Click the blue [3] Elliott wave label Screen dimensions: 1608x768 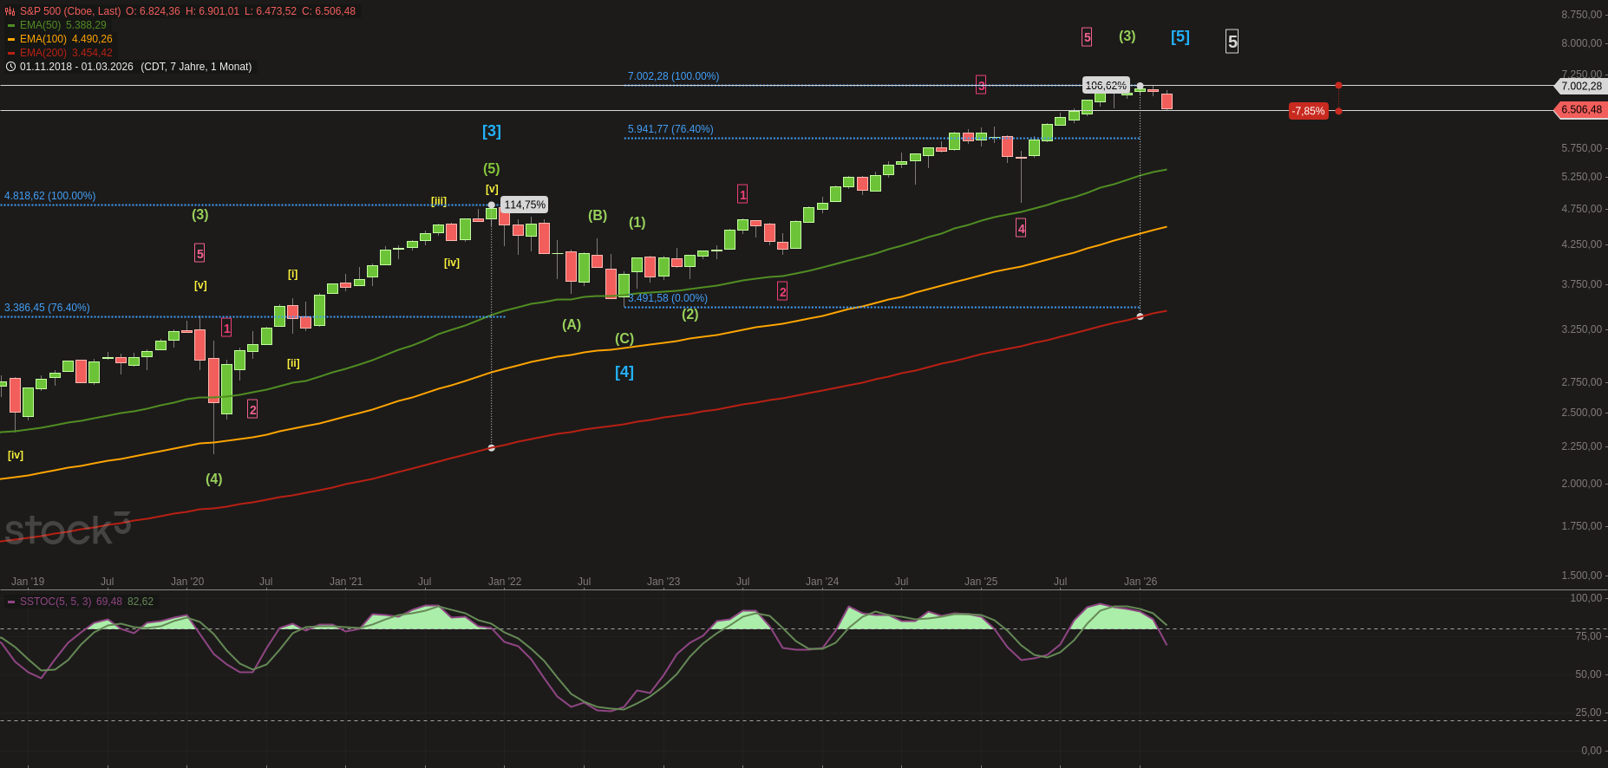click(491, 131)
